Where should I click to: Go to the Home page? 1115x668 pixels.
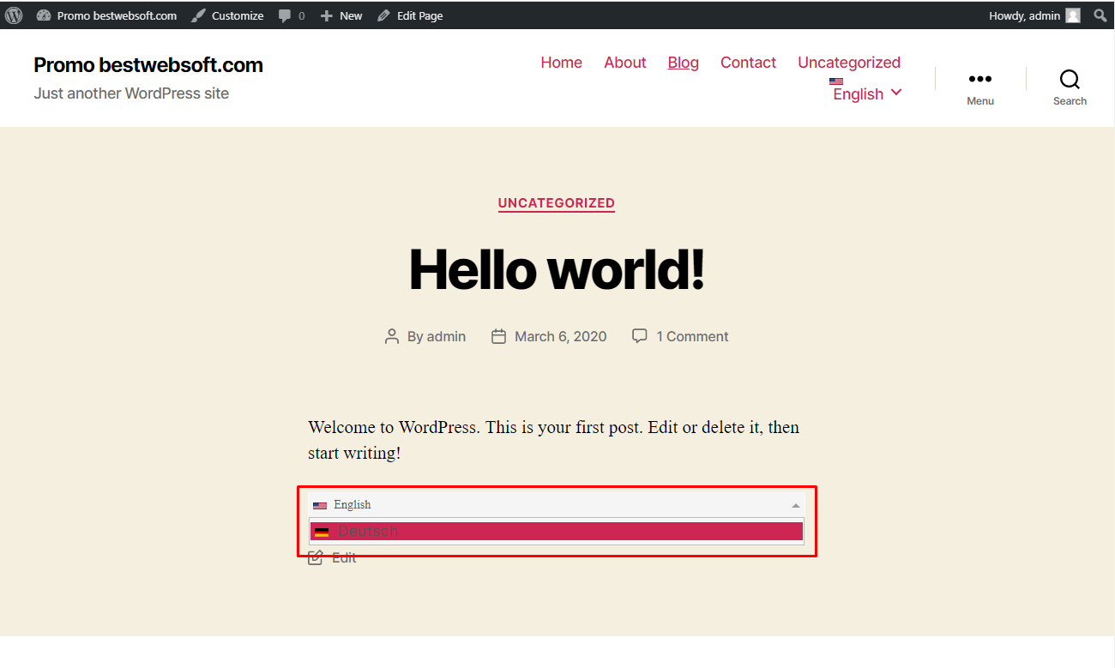(x=562, y=63)
